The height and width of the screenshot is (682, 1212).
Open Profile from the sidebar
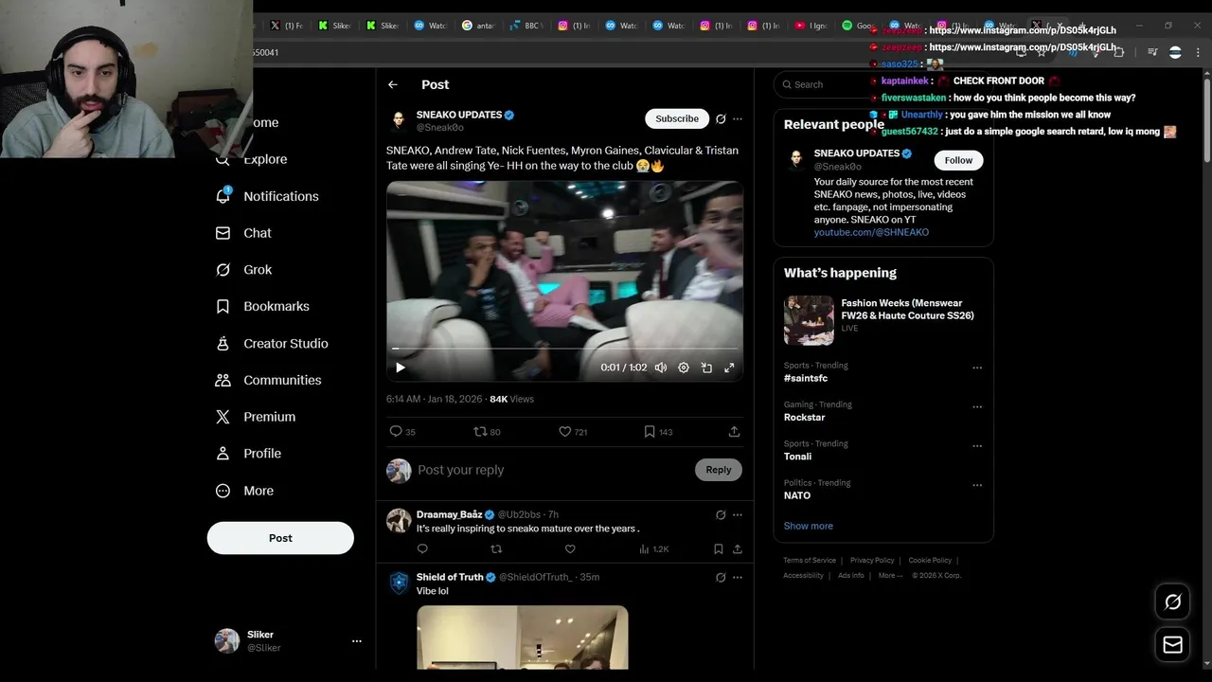click(249, 454)
